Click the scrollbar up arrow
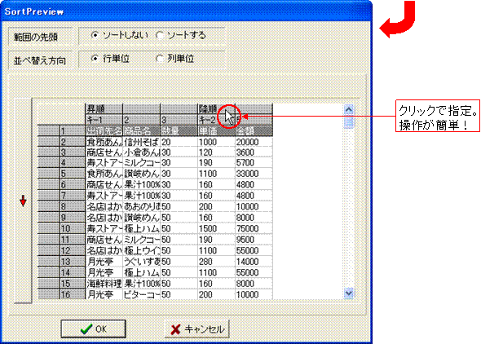Image resolution: width=481 pixels, height=344 pixels. click(349, 109)
